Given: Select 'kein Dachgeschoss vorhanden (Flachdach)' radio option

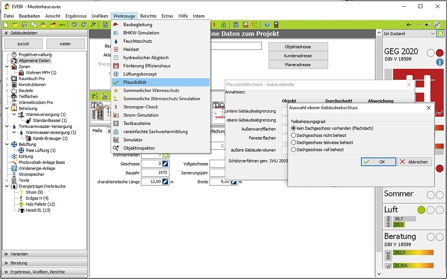Looking at the screenshot, I should [x=294, y=128].
